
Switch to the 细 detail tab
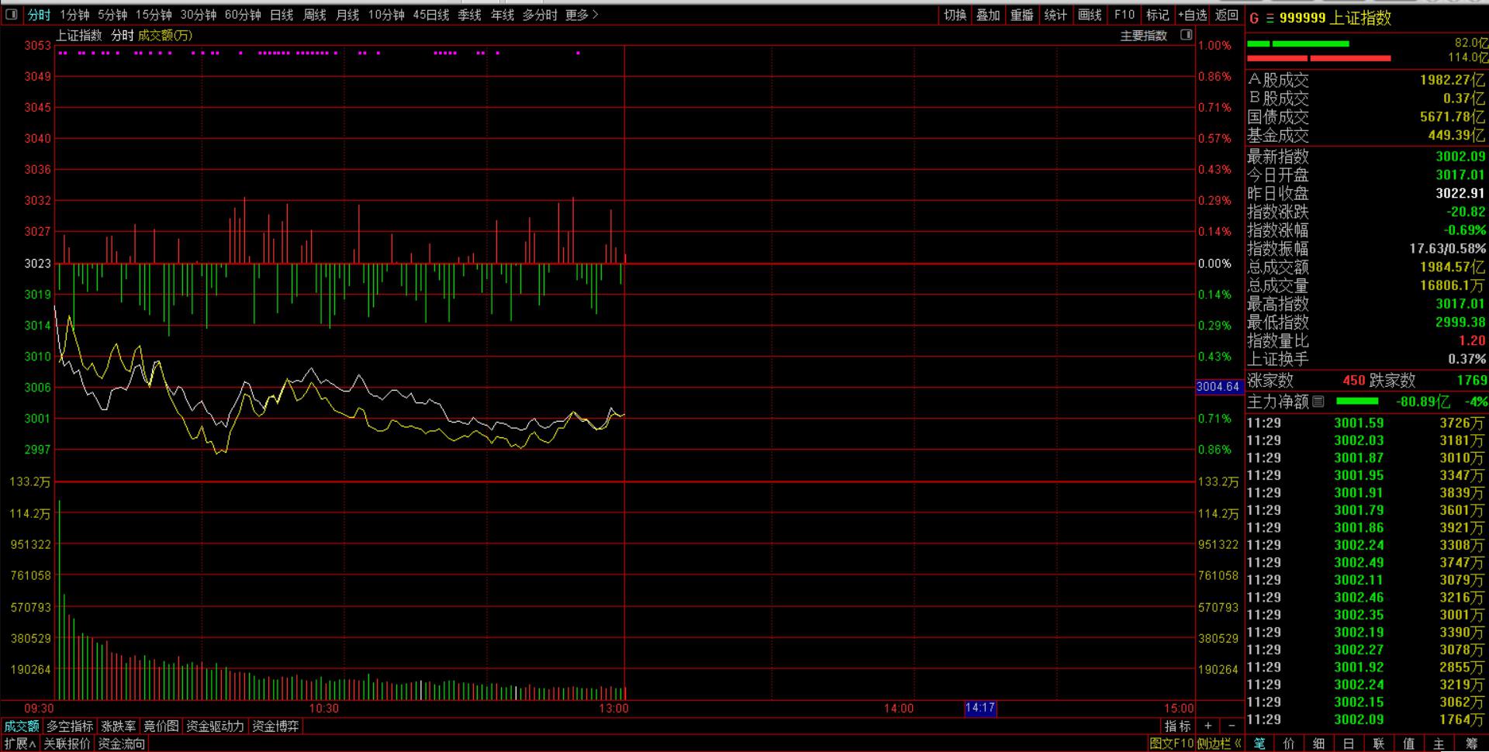point(1318,743)
